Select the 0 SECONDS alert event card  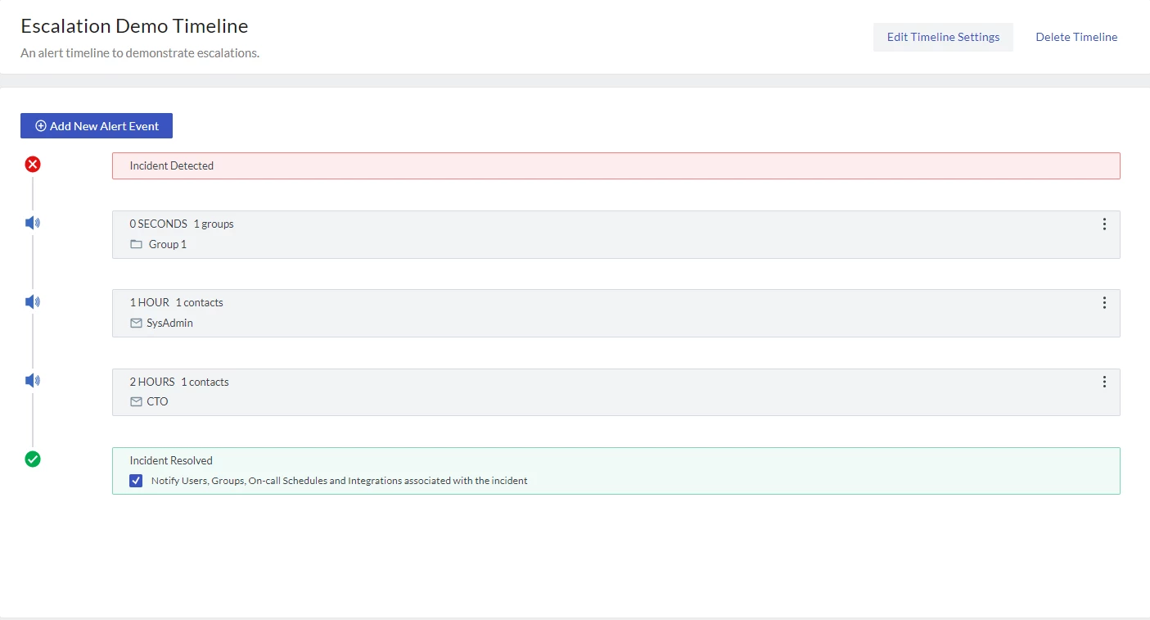[x=616, y=234]
